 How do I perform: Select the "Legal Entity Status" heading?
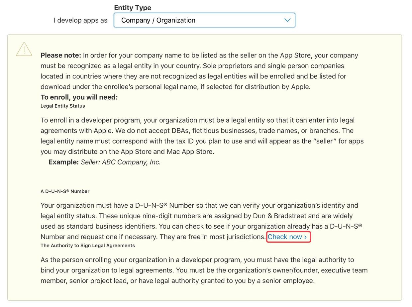pyautogui.click(x=63, y=106)
